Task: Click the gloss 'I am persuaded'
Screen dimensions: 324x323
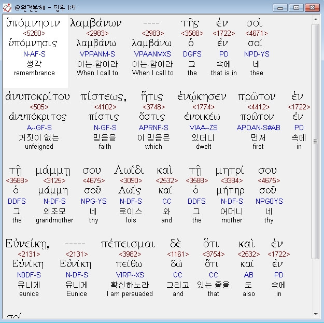Action: coord(130,293)
